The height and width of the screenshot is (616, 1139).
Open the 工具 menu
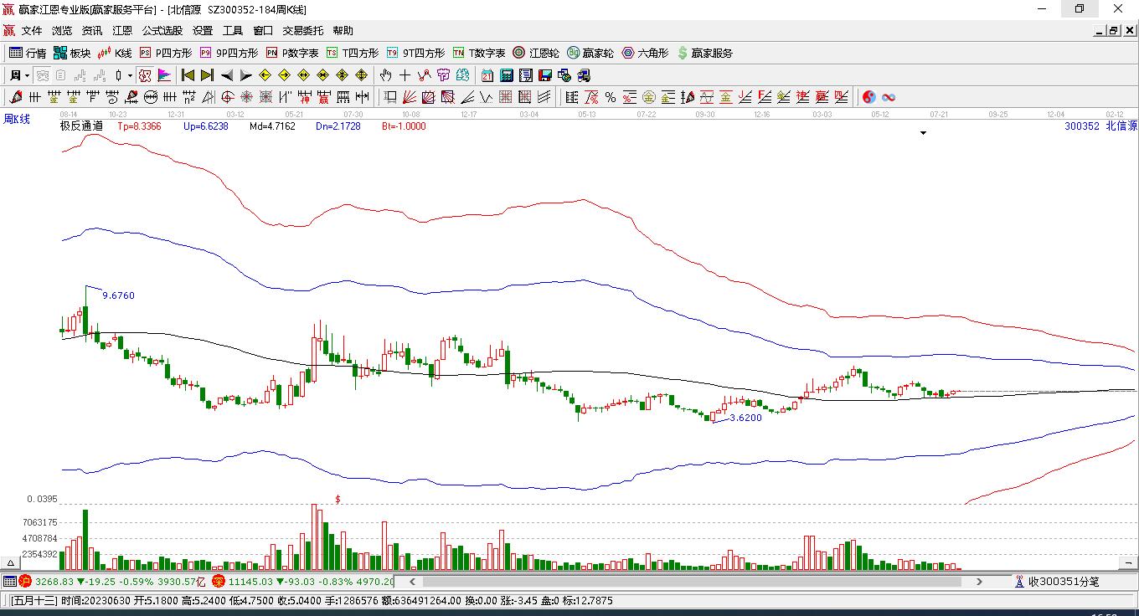coord(233,31)
